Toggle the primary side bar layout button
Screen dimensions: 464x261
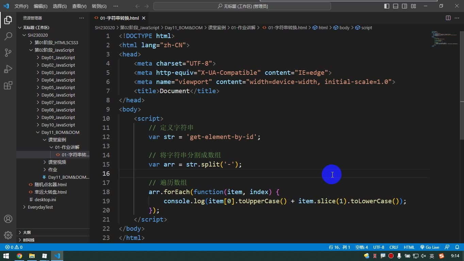coord(387,6)
